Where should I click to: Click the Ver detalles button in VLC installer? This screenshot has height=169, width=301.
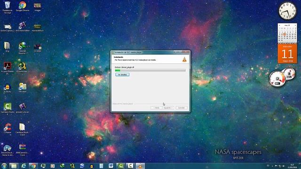(122, 75)
